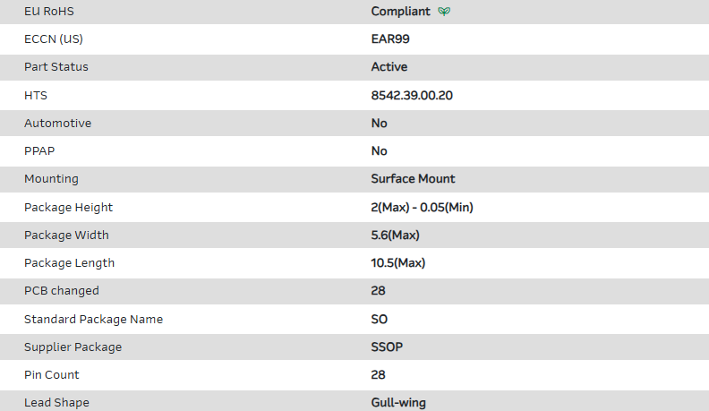Click the Package Height value 2(Max) - 0.05(Min)
The width and height of the screenshot is (709, 411).
423,207
